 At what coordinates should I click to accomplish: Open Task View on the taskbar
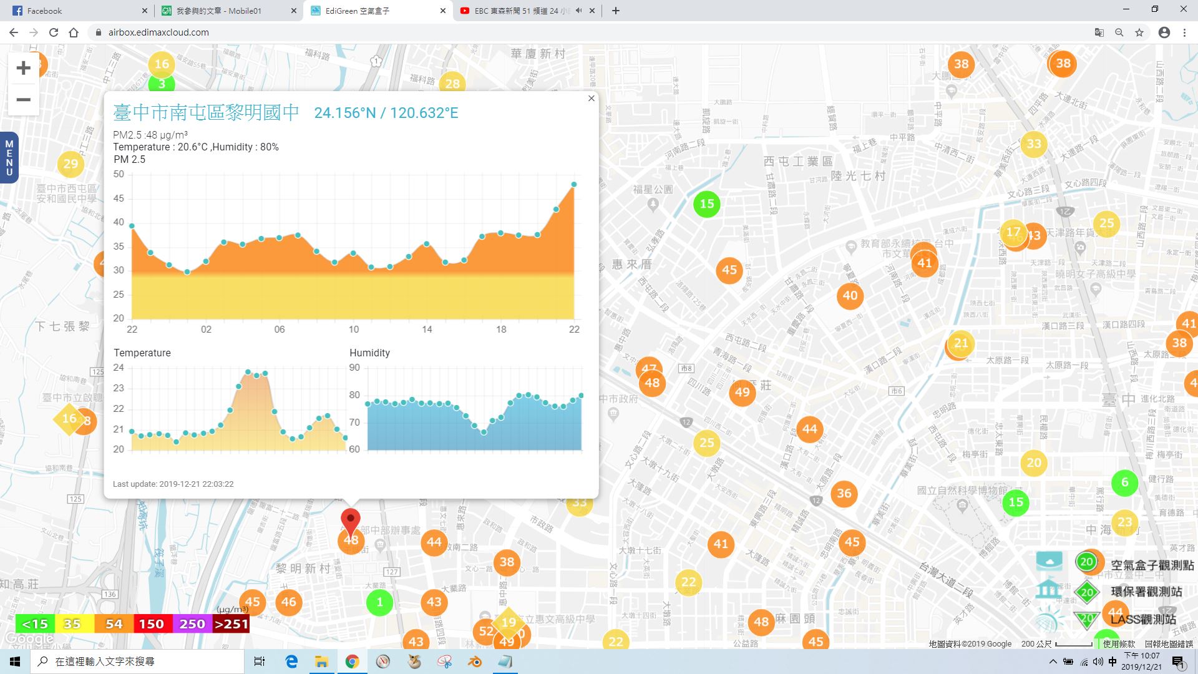(x=260, y=662)
